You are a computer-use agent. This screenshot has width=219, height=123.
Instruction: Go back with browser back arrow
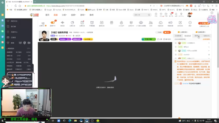(8, 6)
